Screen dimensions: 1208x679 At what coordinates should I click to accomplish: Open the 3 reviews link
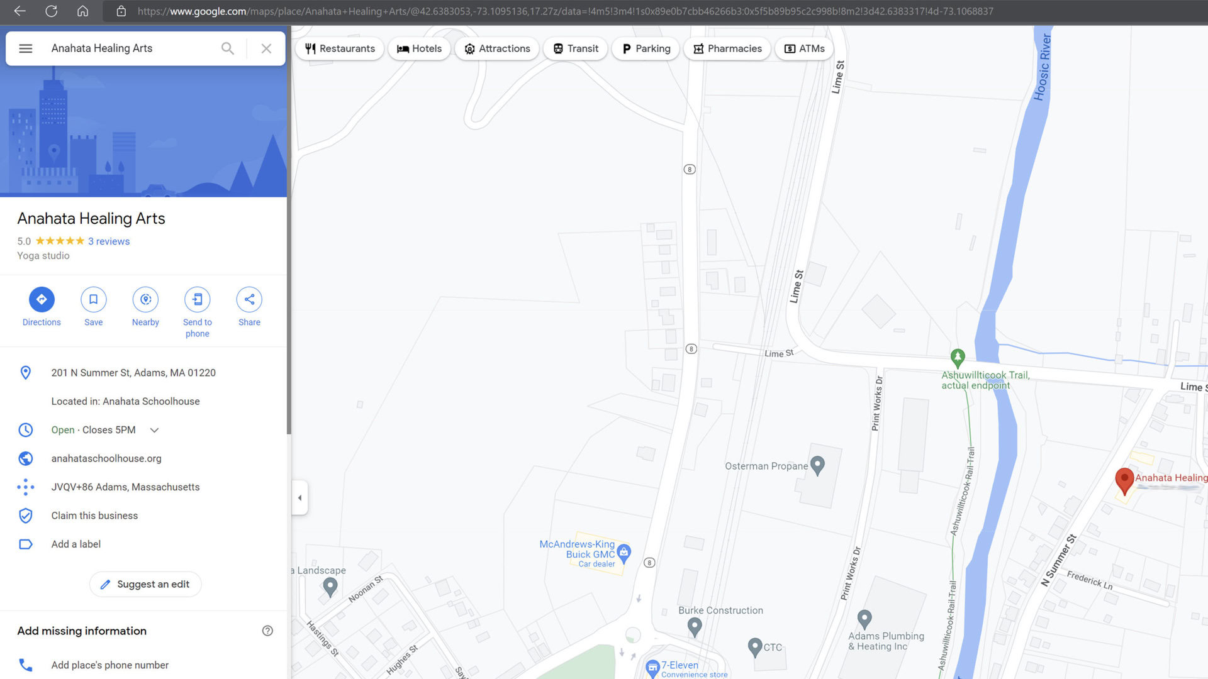pos(109,241)
